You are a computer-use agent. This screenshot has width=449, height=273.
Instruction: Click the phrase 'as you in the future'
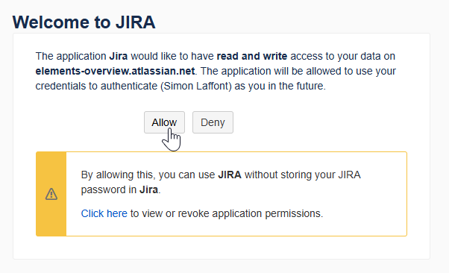pyautogui.click(x=279, y=86)
